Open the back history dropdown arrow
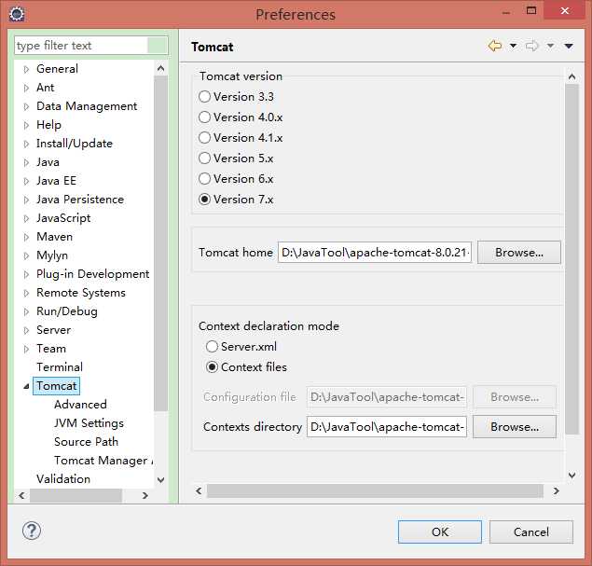 pyautogui.click(x=513, y=46)
